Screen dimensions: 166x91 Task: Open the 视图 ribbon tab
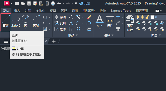point(53,11)
